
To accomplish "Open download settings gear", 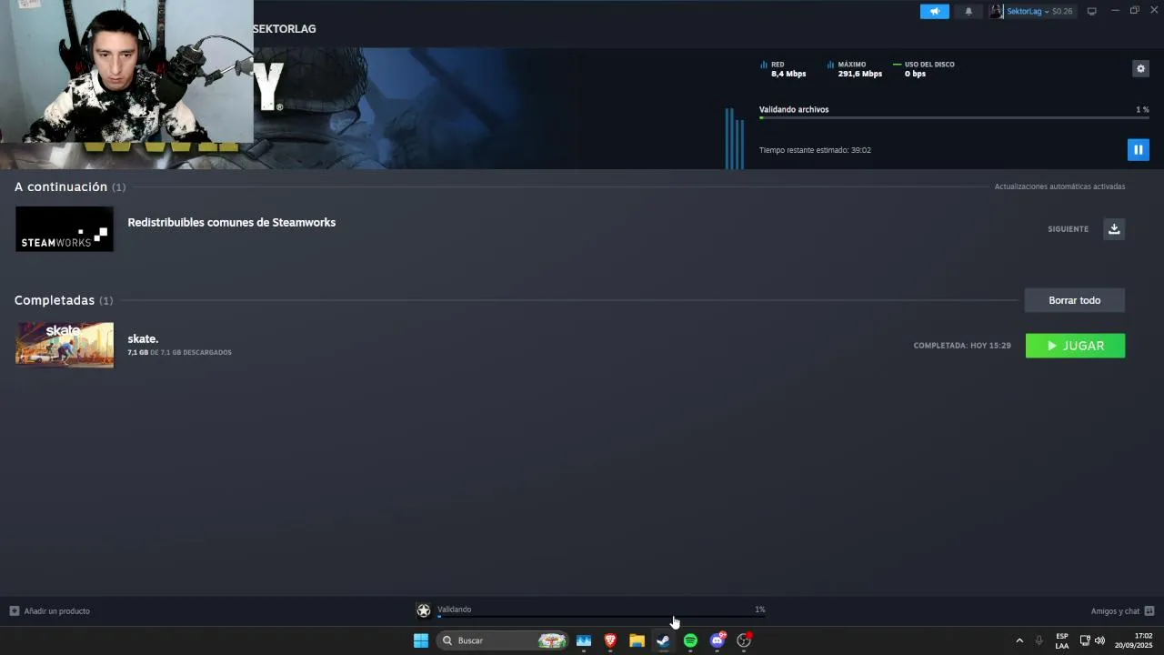I will click(x=1140, y=68).
